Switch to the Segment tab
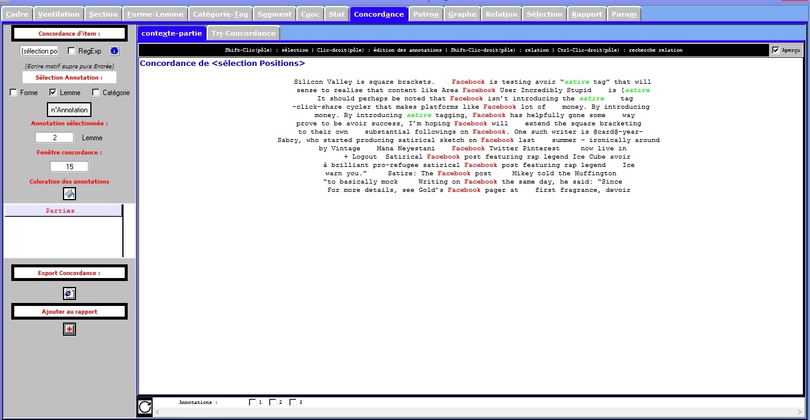This screenshot has height=420, width=810. pyautogui.click(x=275, y=14)
